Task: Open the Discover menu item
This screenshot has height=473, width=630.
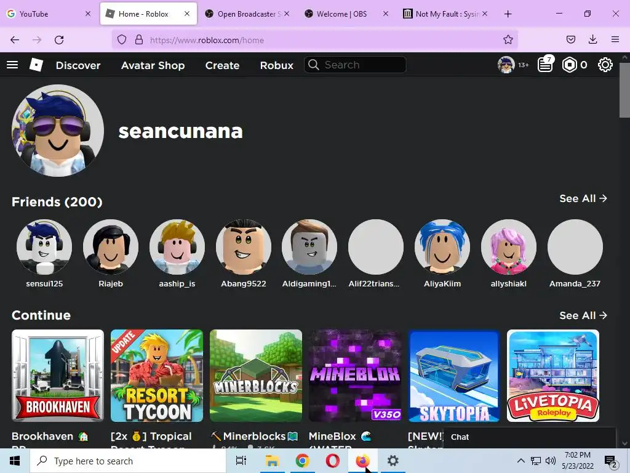Action: pos(78,65)
